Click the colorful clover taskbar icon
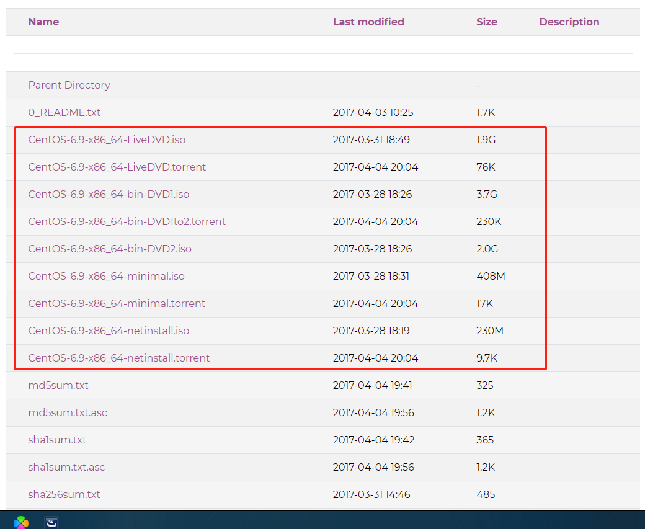Image resolution: width=645 pixels, height=529 pixels. [x=21, y=522]
